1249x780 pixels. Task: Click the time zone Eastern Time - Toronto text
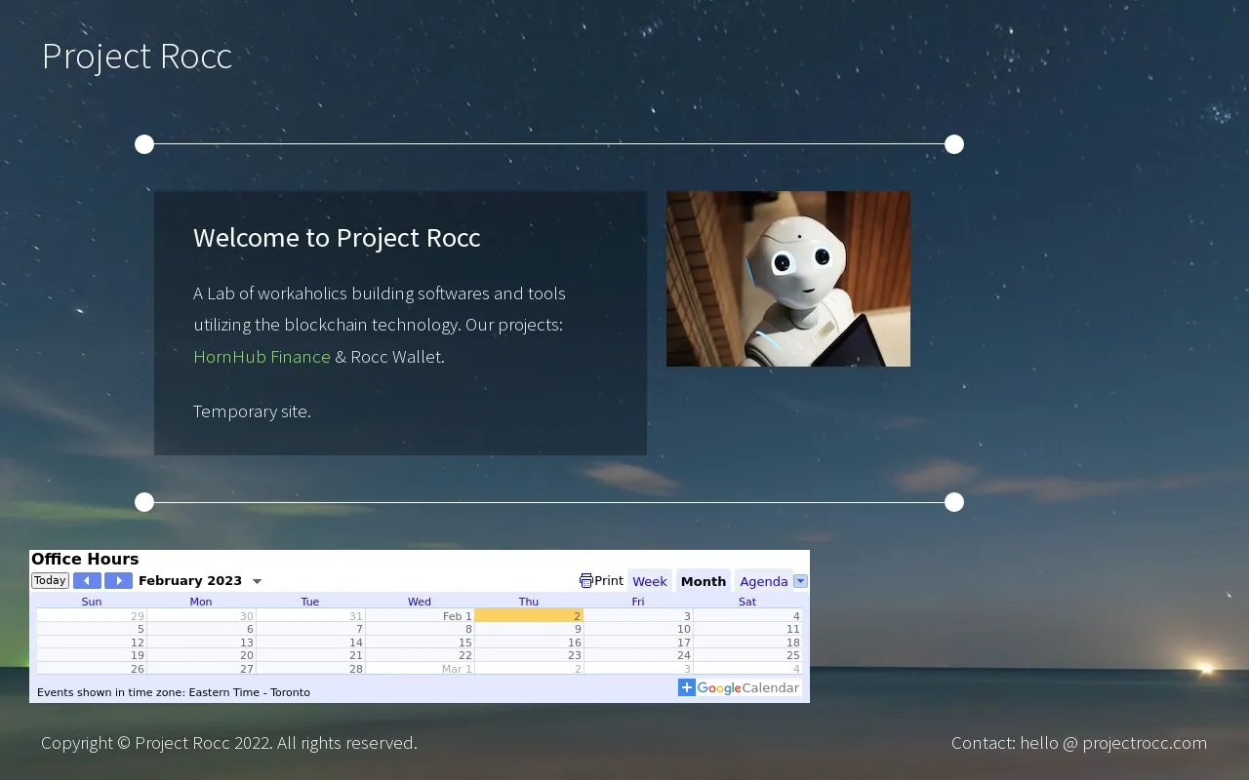248,692
